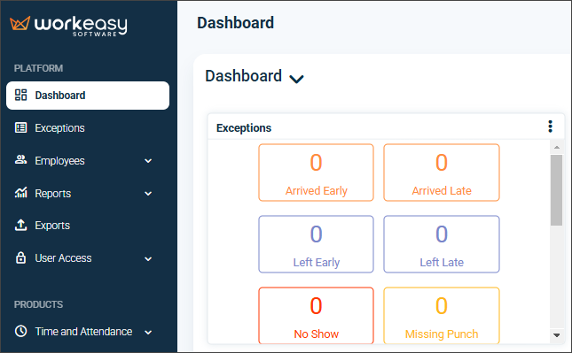
Task: Click the Reports chart icon
Action: [20, 193]
